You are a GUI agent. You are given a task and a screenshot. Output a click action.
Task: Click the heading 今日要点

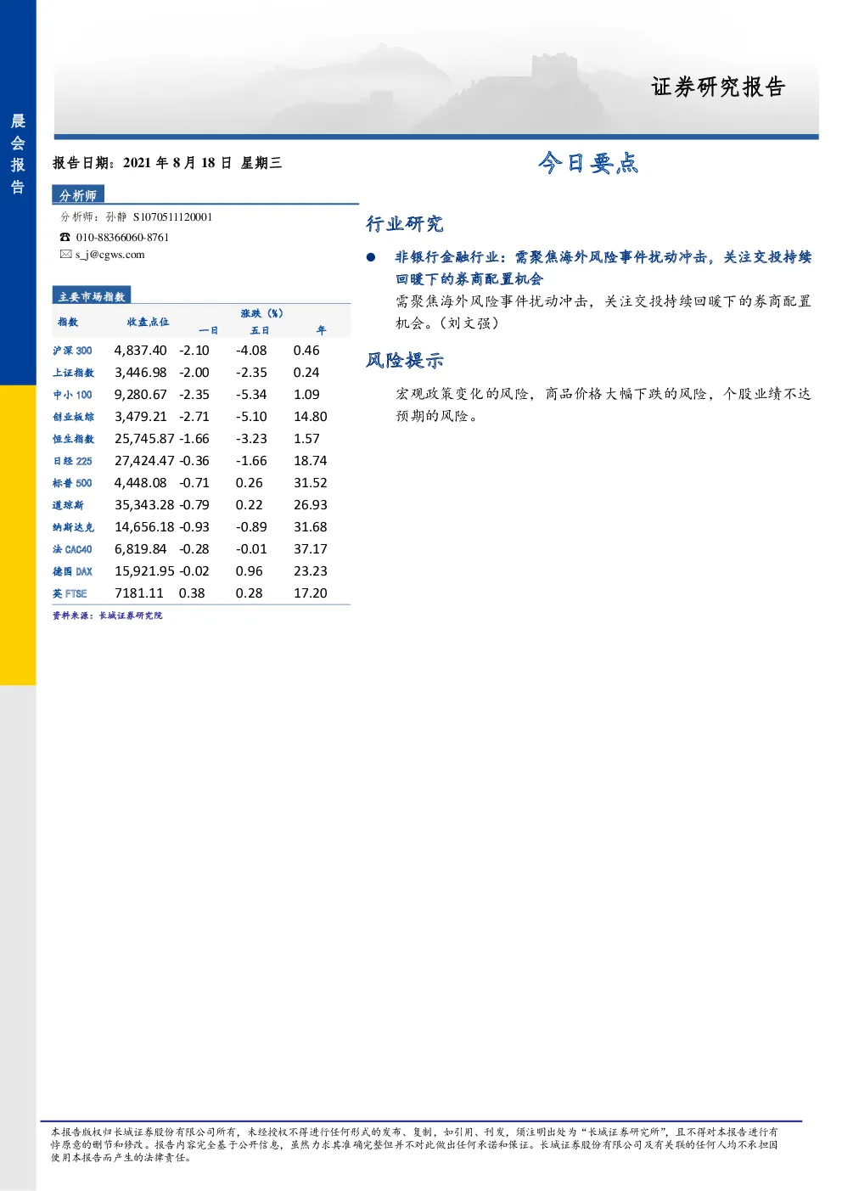[x=587, y=163]
